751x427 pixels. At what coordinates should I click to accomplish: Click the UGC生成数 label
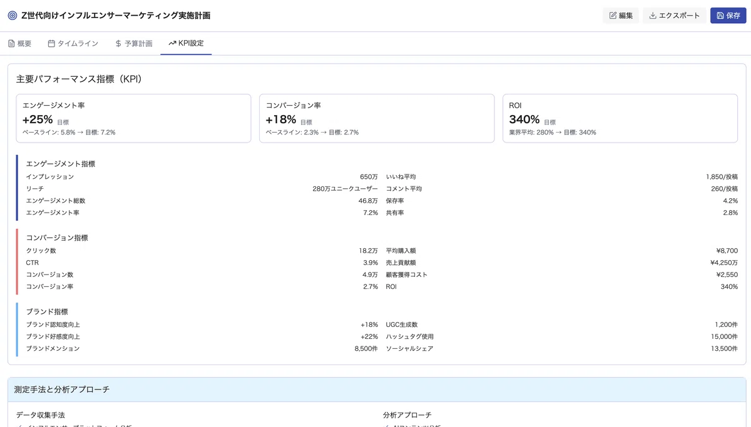[x=402, y=324]
